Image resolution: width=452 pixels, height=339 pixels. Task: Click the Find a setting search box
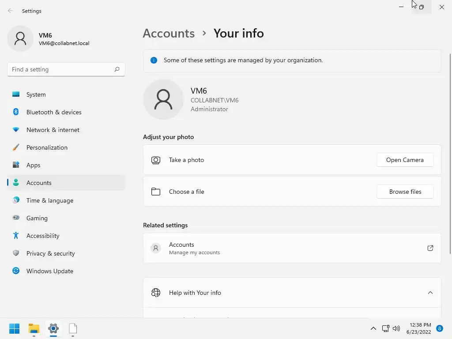pos(61,69)
